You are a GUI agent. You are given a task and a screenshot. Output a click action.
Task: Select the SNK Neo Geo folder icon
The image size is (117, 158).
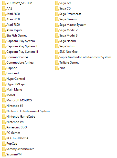click(57, 52)
